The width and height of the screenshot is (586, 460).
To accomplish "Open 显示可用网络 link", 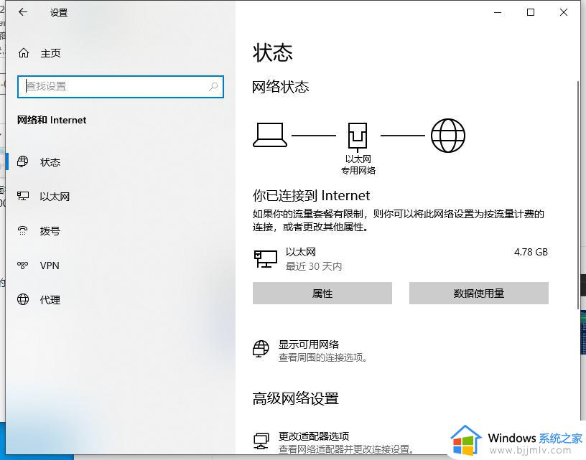I will point(309,344).
